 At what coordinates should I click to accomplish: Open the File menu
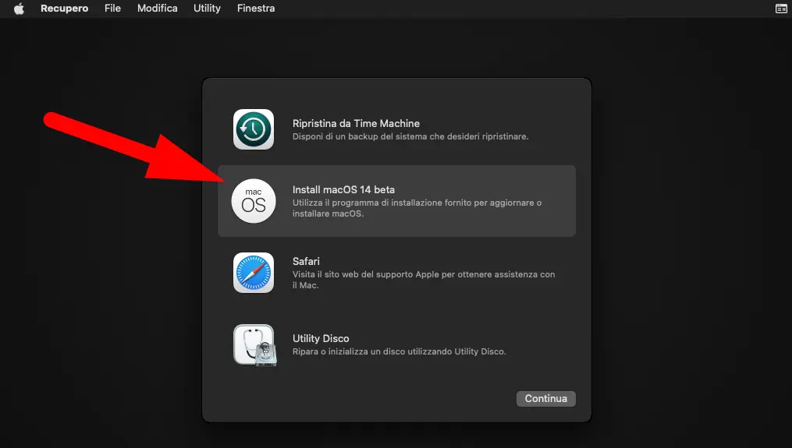[112, 9]
